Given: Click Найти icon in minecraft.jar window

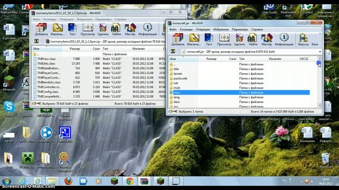Looking at the screenshot, I should pos(253,40).
